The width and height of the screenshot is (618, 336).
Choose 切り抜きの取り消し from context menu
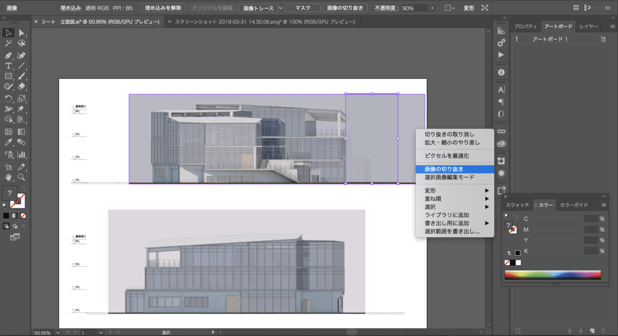tap(455, 134)
